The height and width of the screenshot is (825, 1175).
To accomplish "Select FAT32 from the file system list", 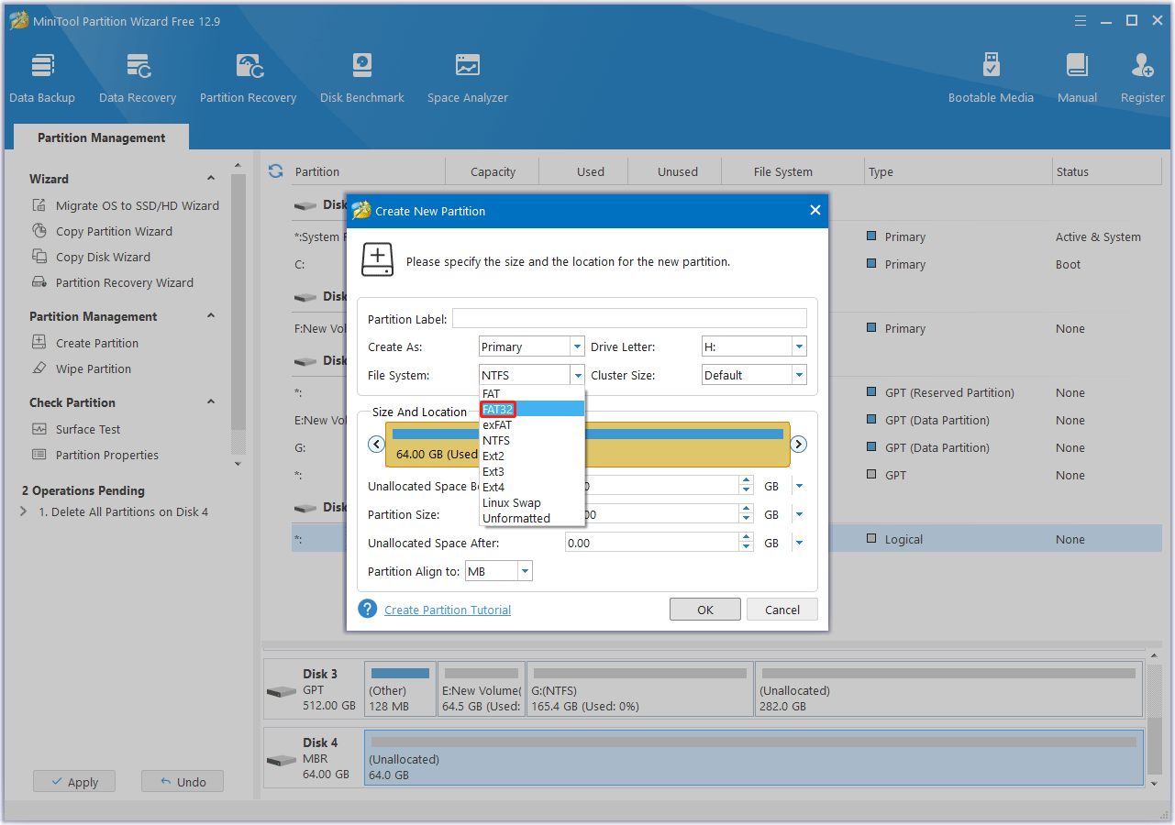I will click(498, 409).
